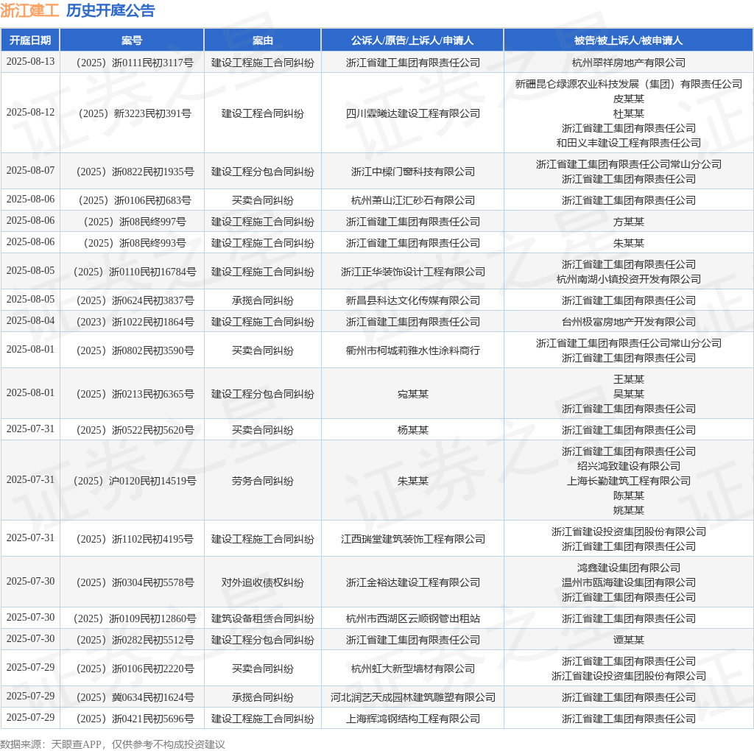754x751 pixels.
Task: Select defendant 鸿鑫建设集团有限公司
Action: [629, 568]
